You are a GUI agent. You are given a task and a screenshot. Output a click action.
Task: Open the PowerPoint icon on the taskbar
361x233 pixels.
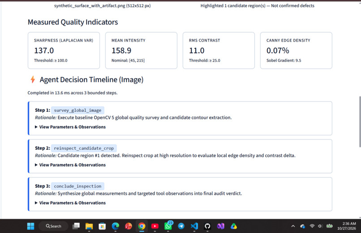coord(129,226)
